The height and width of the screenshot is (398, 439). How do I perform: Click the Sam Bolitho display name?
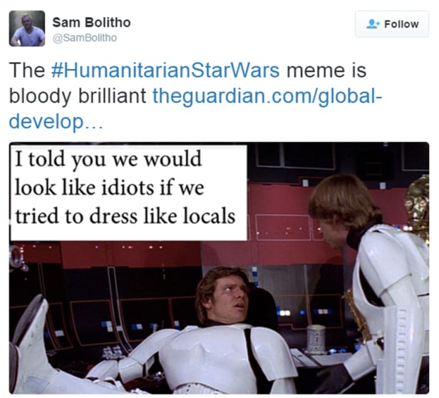coord(91,22)
